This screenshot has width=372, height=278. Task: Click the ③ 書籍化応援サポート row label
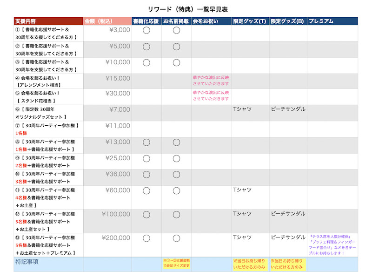[x=46, y=66]
